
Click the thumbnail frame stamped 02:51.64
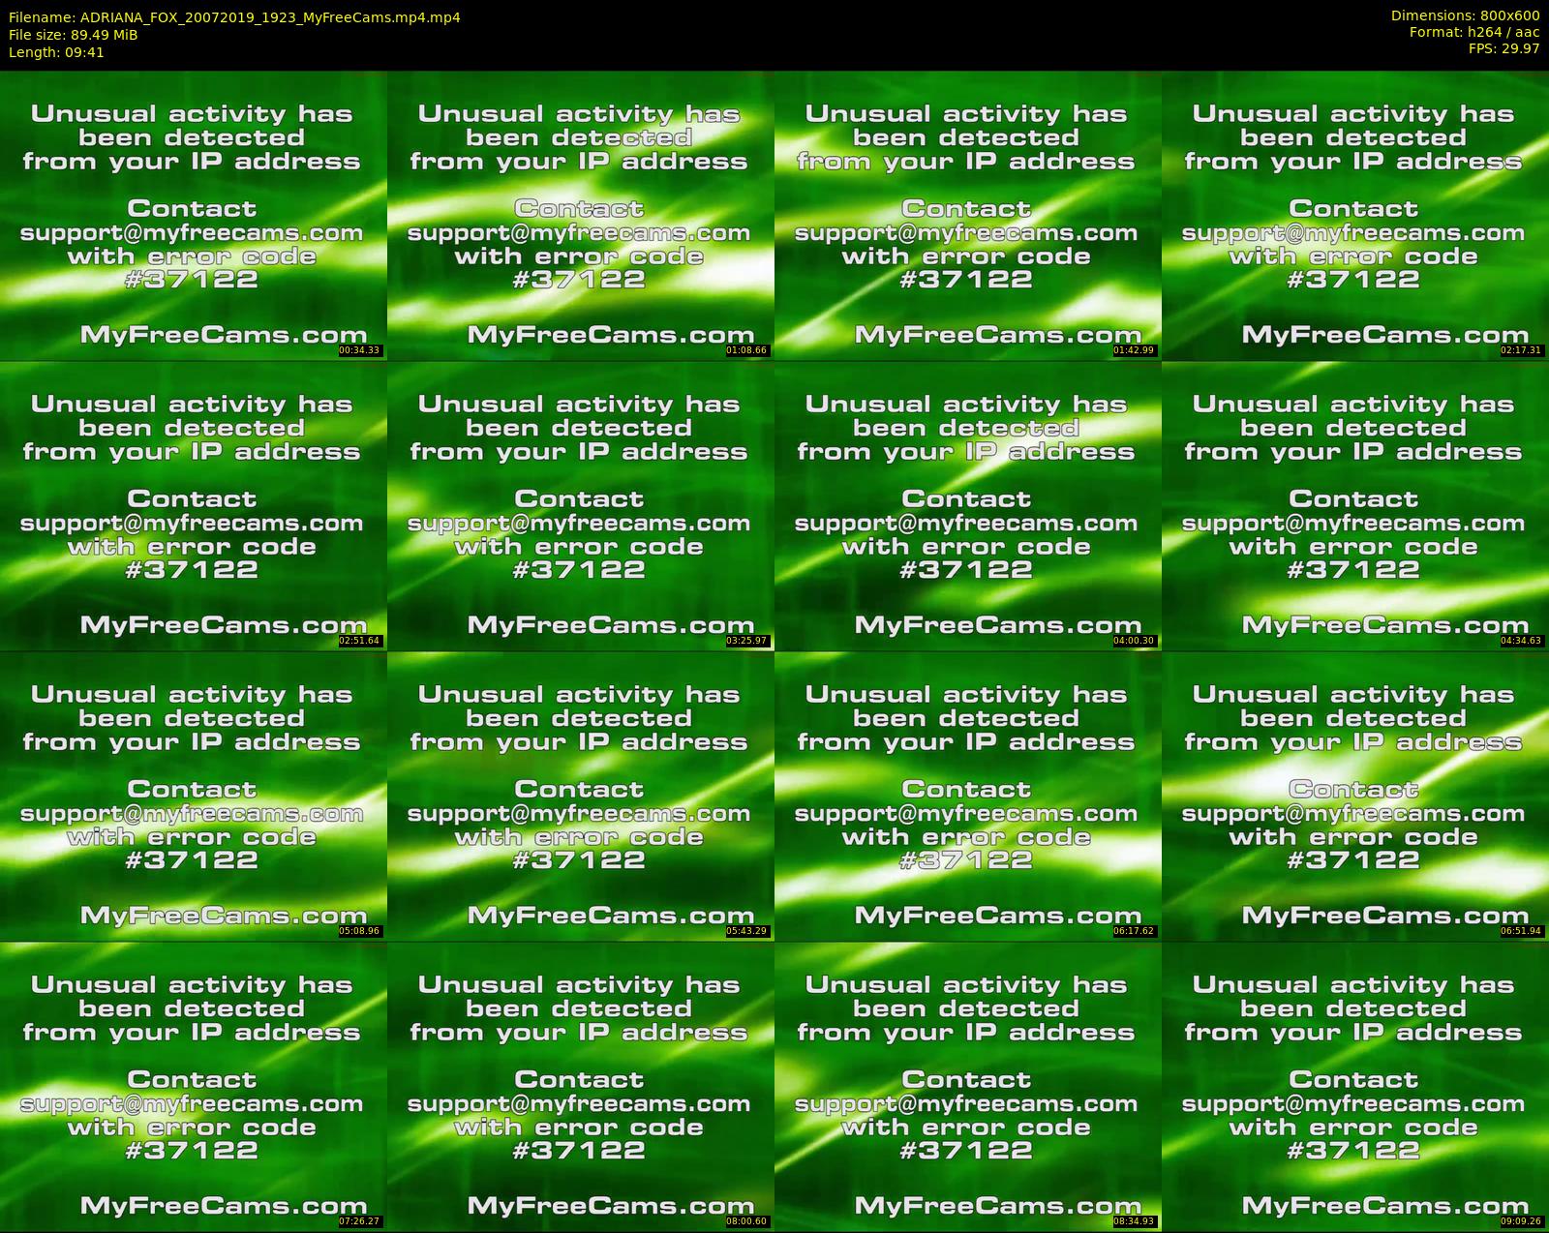pos(194,505)
